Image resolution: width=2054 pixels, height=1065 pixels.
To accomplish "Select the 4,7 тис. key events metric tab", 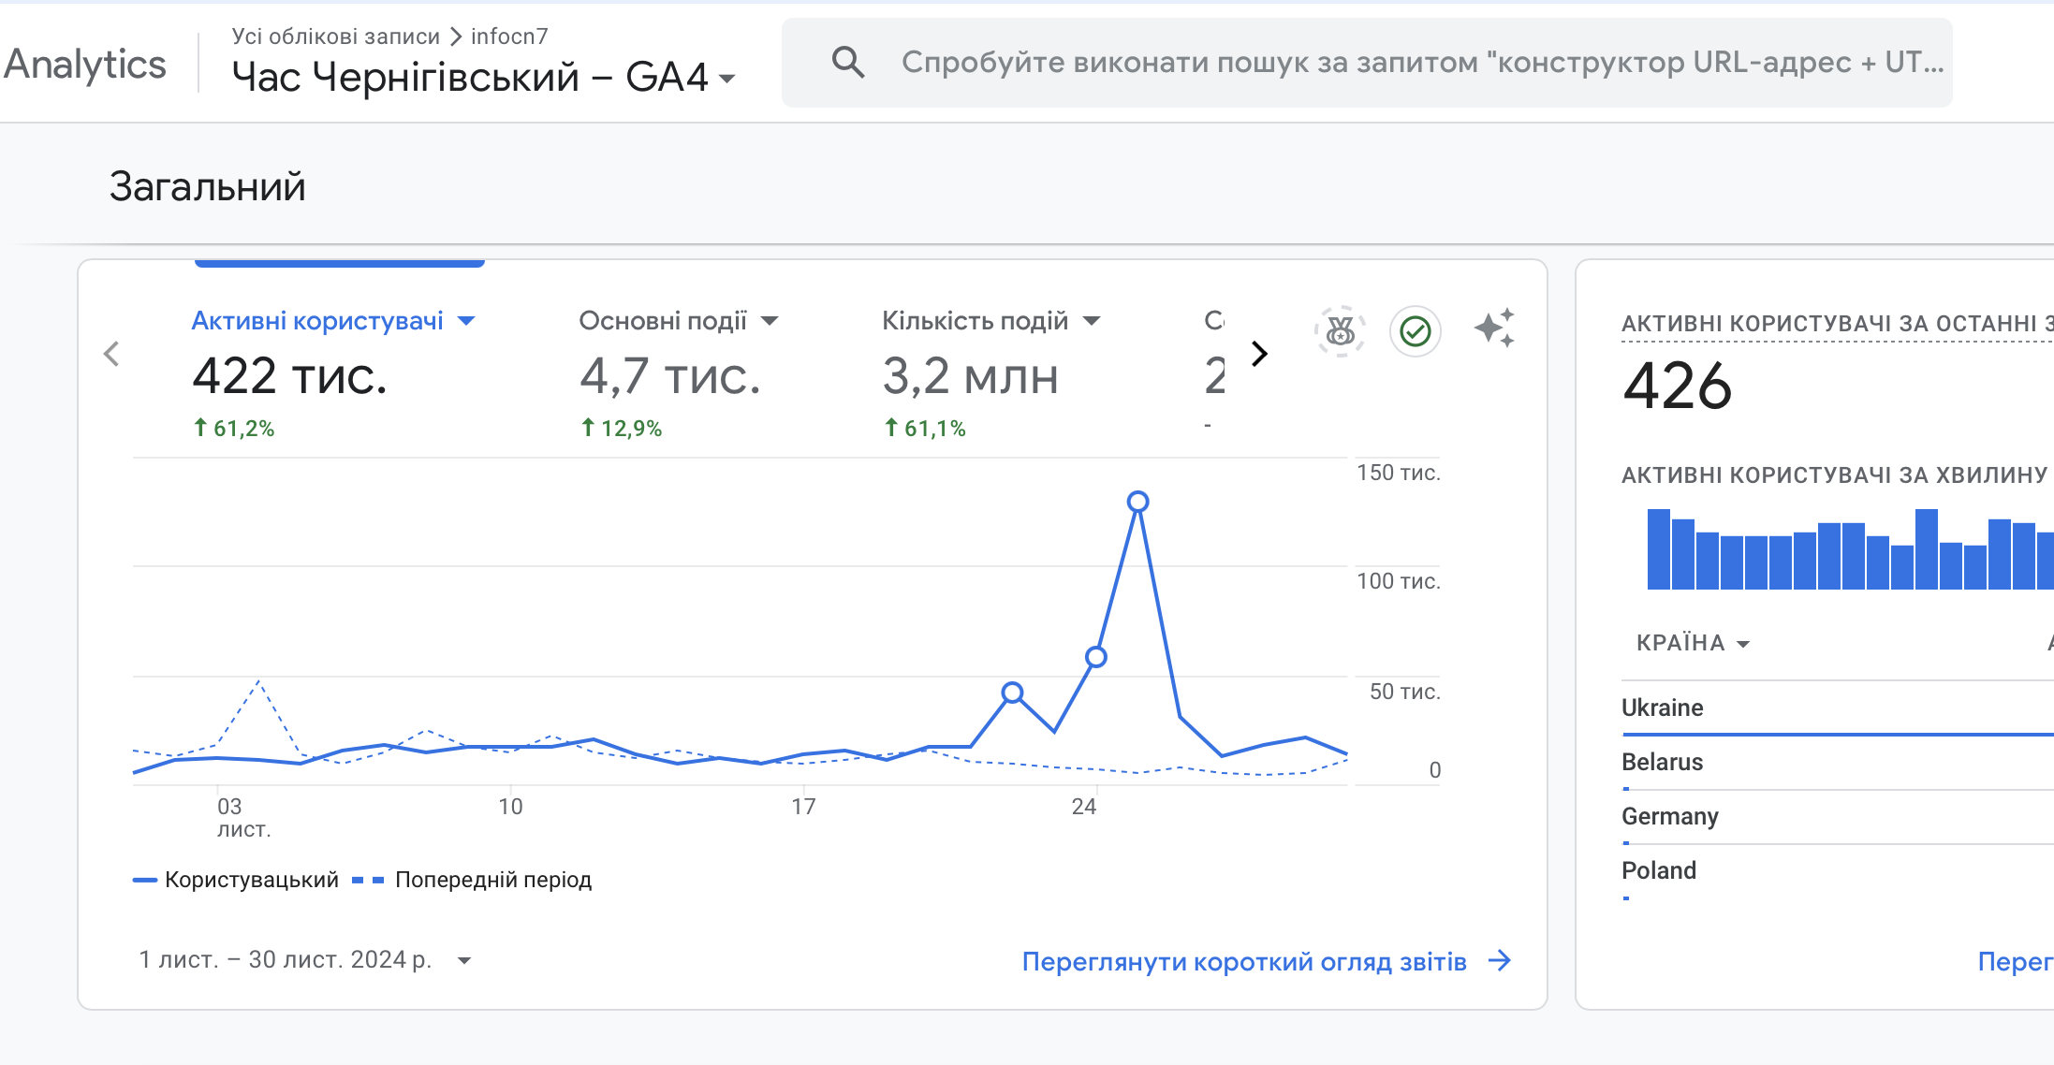I will (670, 376).
